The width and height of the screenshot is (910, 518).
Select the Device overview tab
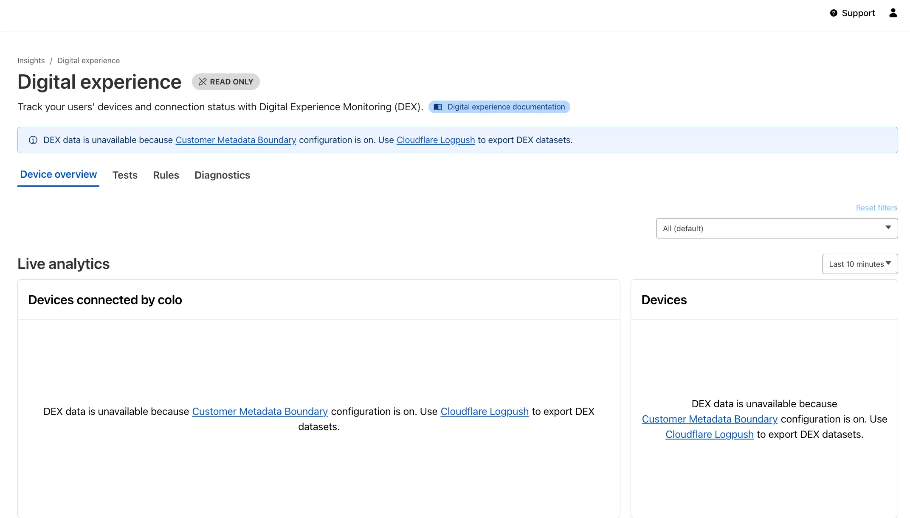point(58,174)
